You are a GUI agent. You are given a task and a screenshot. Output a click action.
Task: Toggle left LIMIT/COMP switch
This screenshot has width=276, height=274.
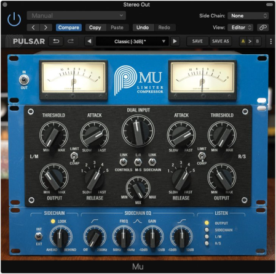coord(74,156)
